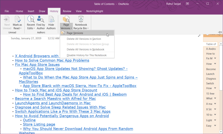Open 'Become a Search Maestro with Alfred' link
The height and width of the screenshot is (134, 223).
click(55, 99)
